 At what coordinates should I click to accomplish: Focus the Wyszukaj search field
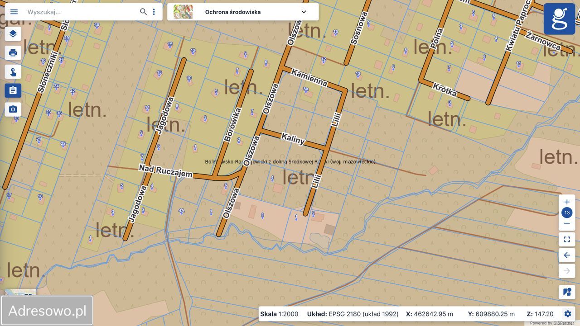(x=82, y=12)
